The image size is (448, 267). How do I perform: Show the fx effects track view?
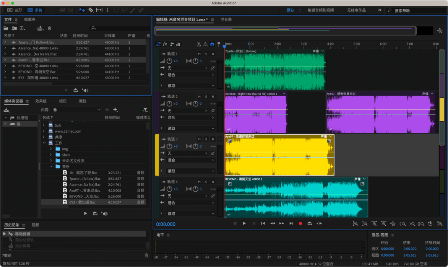(165, 44)
